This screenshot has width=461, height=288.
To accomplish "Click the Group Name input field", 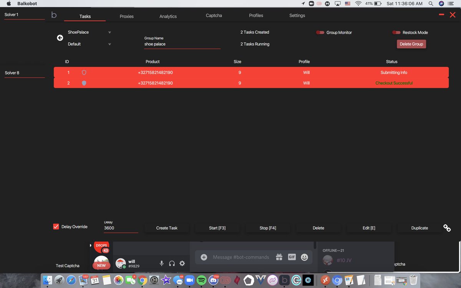I will pyautogui.click(x=182, y=44).
